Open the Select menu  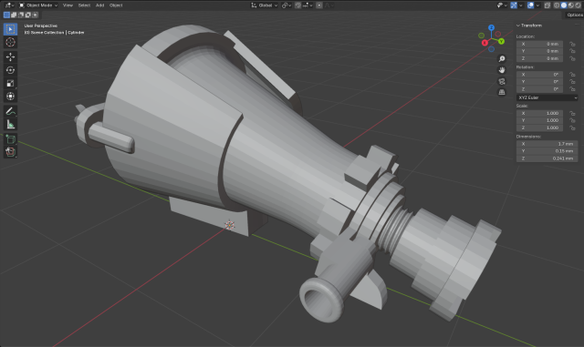(x=84, y=5)
